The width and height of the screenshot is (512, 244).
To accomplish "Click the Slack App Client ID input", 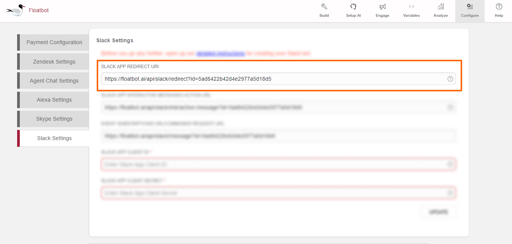I will 272,164.
